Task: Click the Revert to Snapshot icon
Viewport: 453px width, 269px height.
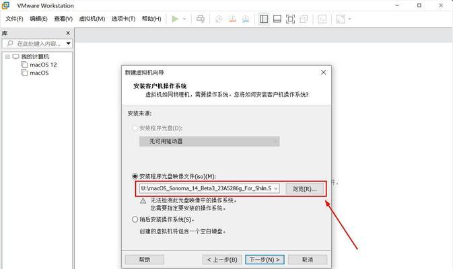Action: click(232, 19)
